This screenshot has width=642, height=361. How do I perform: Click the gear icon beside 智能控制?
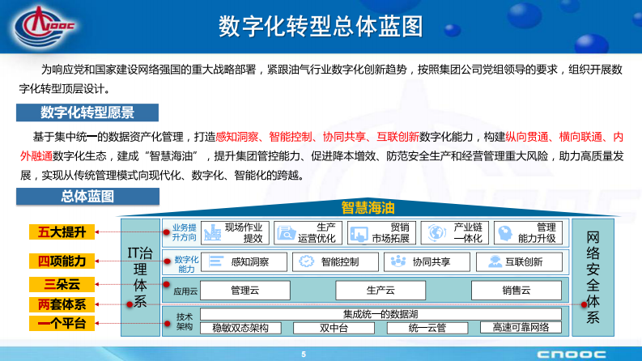306,261
